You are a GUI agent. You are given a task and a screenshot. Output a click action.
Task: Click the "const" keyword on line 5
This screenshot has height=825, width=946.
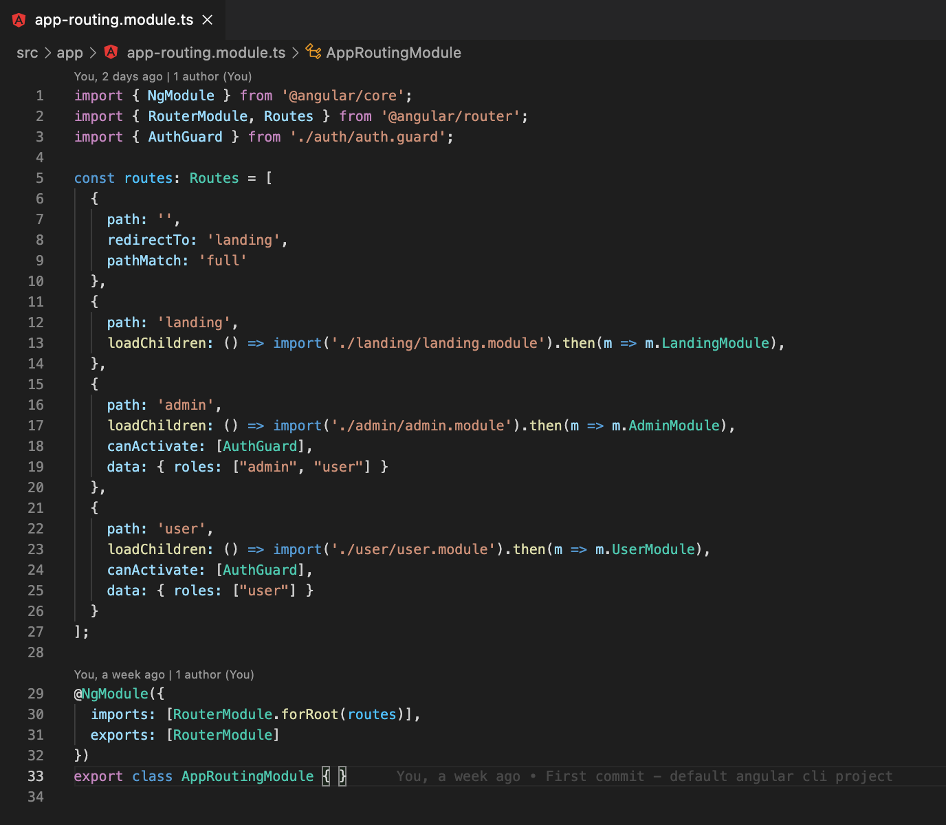94,178
